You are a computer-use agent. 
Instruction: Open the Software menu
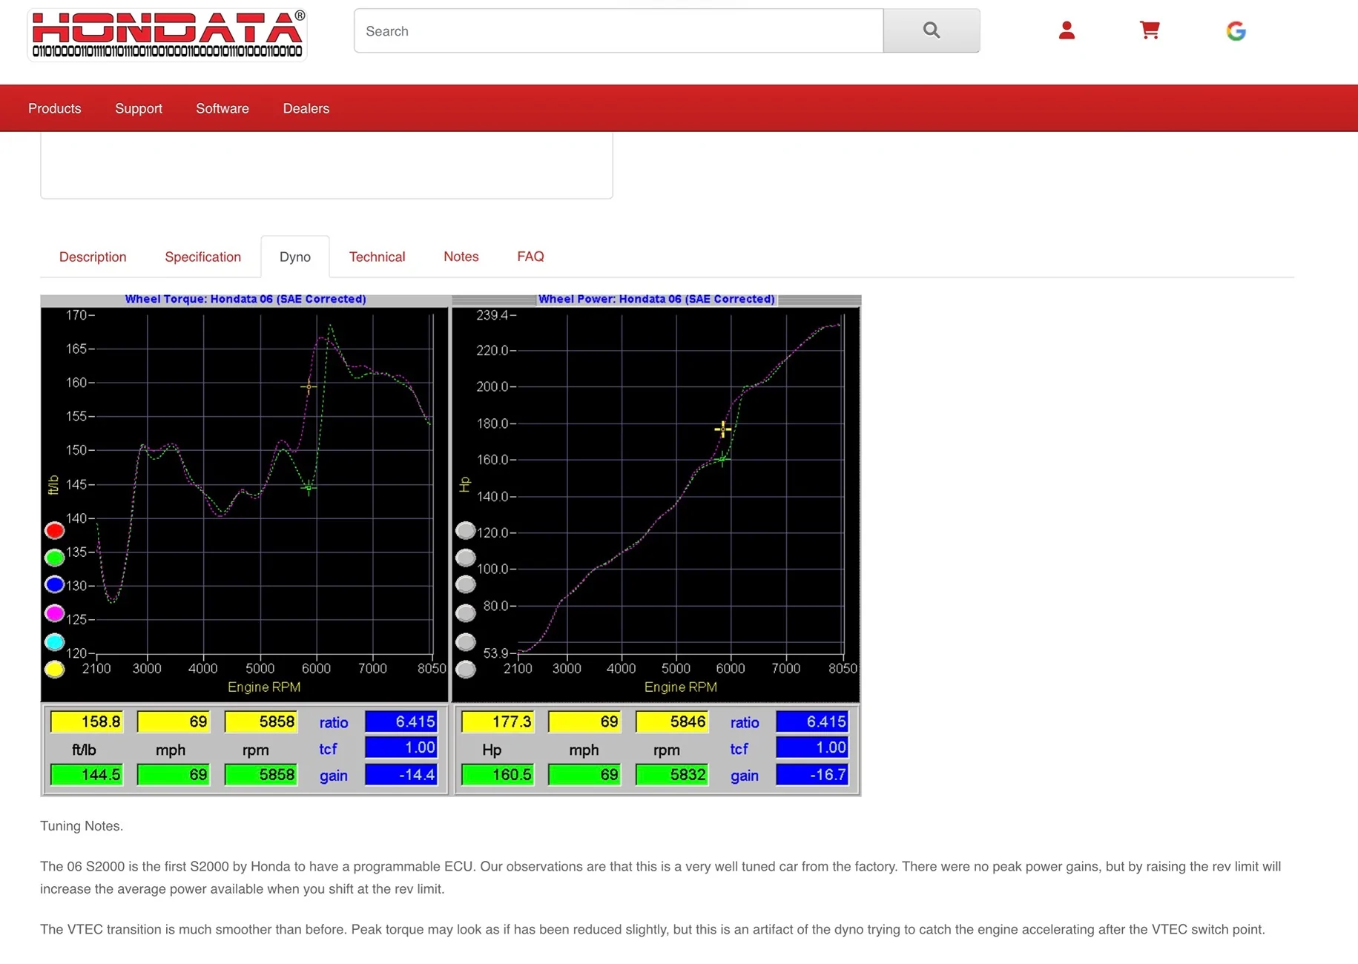pos(223,108)
